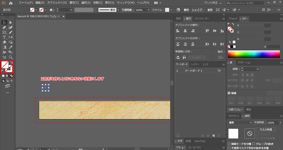Image resolution: width=283 pixels, height=150 pixels.
Task: Enable the マスクを反転 checkbox
Action: (x=258, y=138)
